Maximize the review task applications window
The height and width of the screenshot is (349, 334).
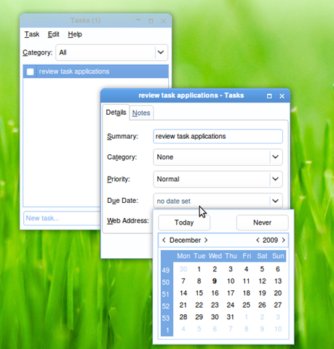[269, 96]
